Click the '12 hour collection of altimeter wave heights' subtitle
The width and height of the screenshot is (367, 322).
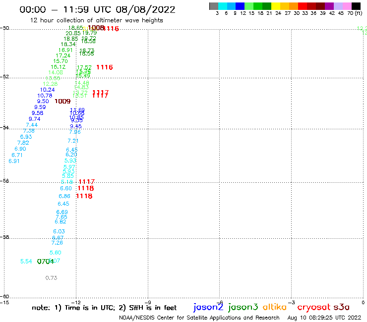[96, 20]
